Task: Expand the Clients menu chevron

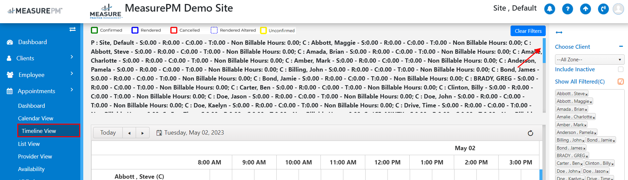Action: pos(72,57)
